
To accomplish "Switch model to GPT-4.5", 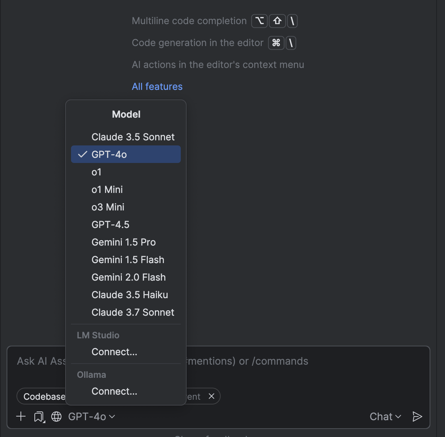I will tap(126, 224).
